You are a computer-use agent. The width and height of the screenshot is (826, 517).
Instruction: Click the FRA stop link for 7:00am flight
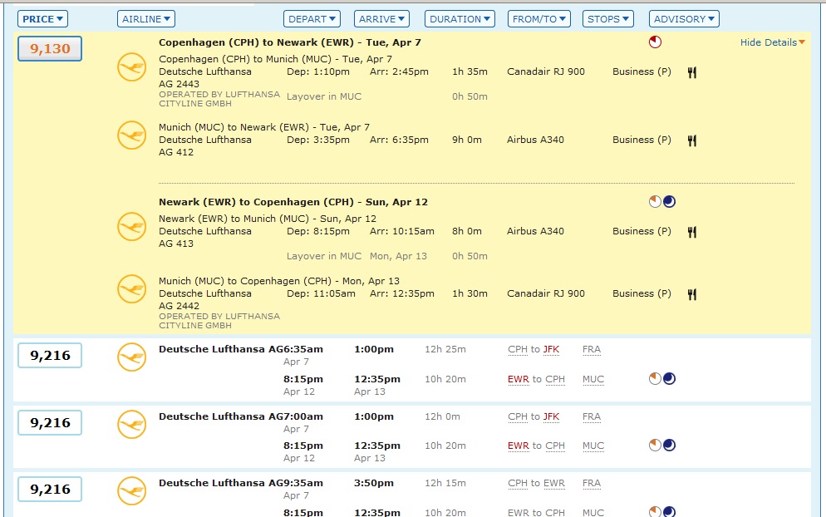click(592, 416)
